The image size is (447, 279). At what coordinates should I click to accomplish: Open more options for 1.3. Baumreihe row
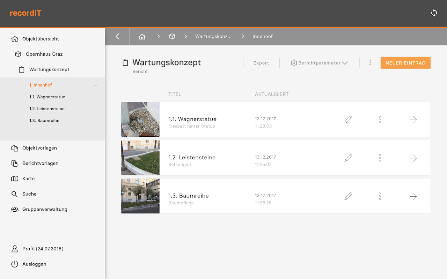coord(380,196)
